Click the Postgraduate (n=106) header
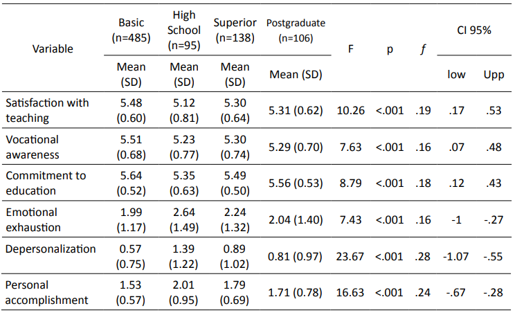Image resolution: width=515 pixels, height=315 pixels. pyautogui.click(x=296, y=31)
